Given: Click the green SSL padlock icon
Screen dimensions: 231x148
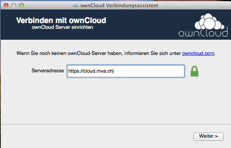Looking at the screenshot, I should tap(194, 71).
